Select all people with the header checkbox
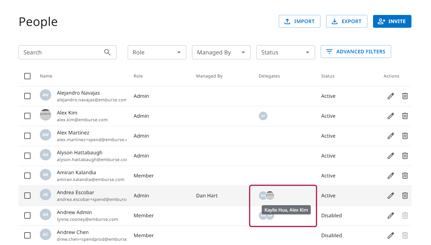Viewport: 431px width, 245px height. point(27,76)
